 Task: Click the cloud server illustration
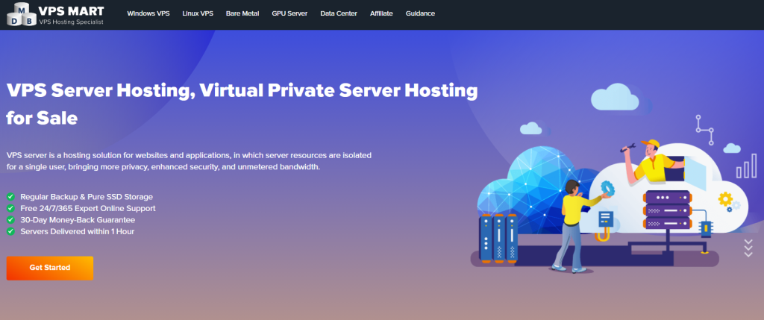[x=613, y=178]
